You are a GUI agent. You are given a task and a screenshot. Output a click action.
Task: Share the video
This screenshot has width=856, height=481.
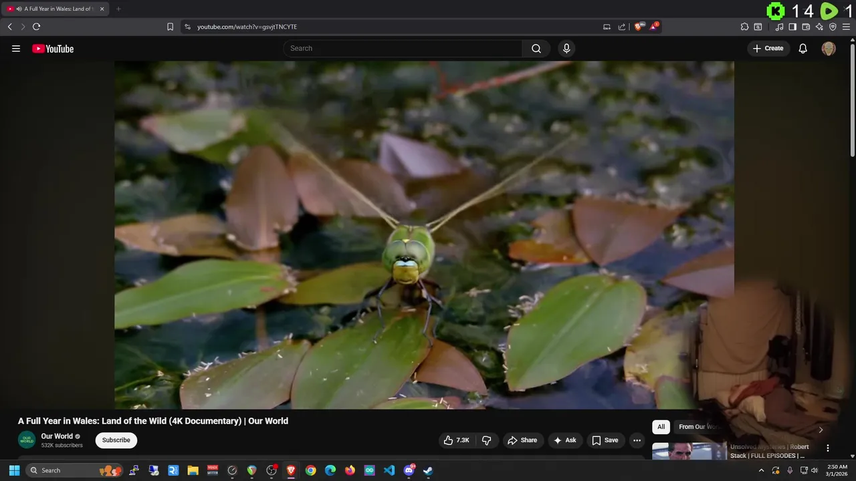pos(522,440)
